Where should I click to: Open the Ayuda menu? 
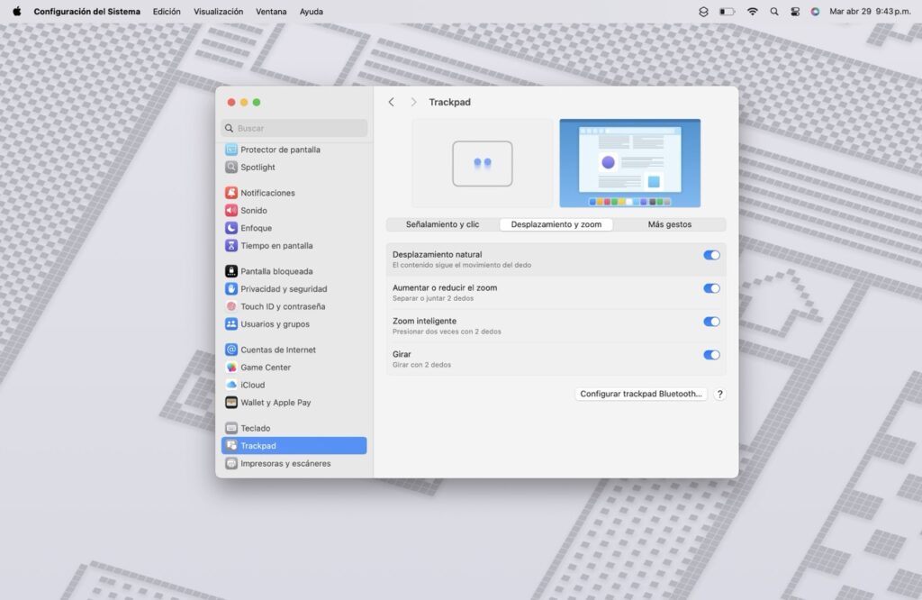311,11
